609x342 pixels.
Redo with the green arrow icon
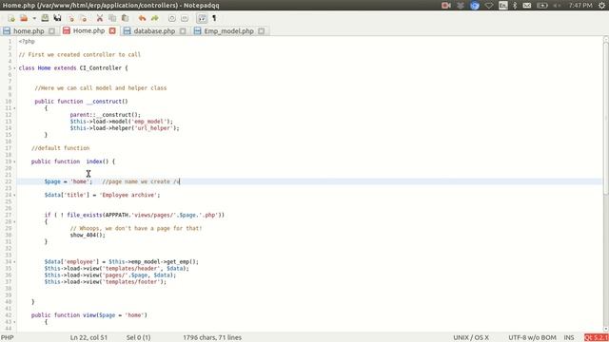[154, 18]
